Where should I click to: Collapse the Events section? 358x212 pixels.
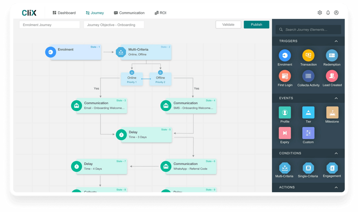pos(336,98)
